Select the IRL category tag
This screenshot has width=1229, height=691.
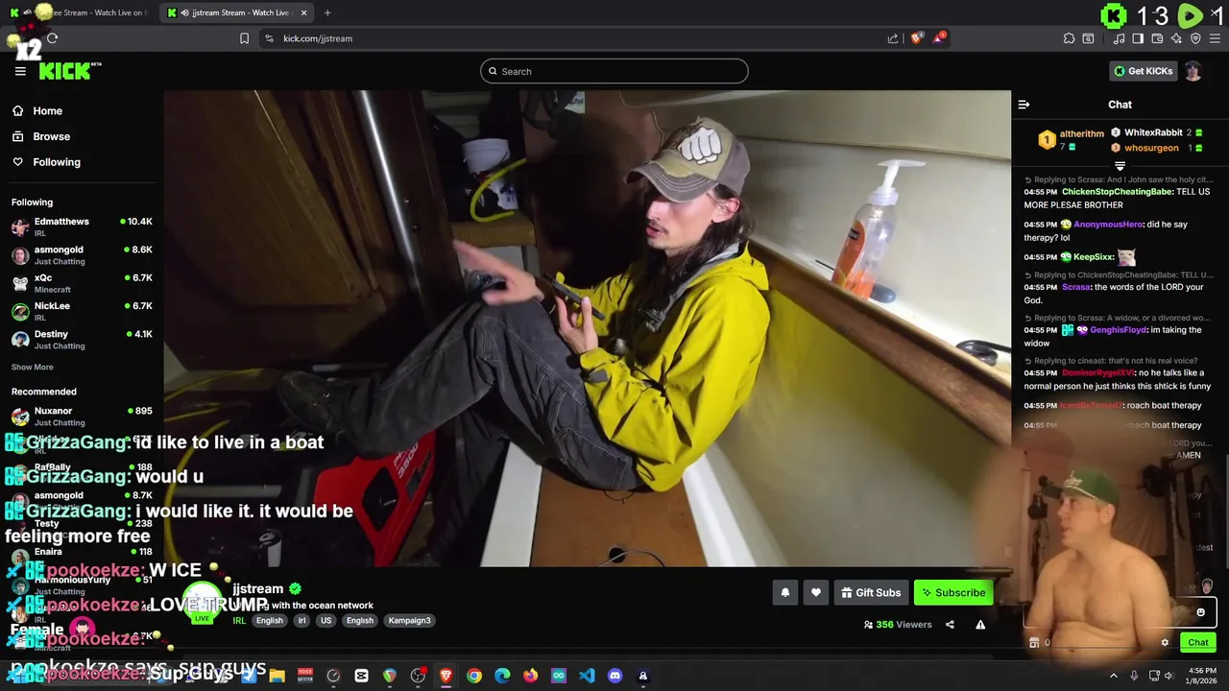pos(239,620)
